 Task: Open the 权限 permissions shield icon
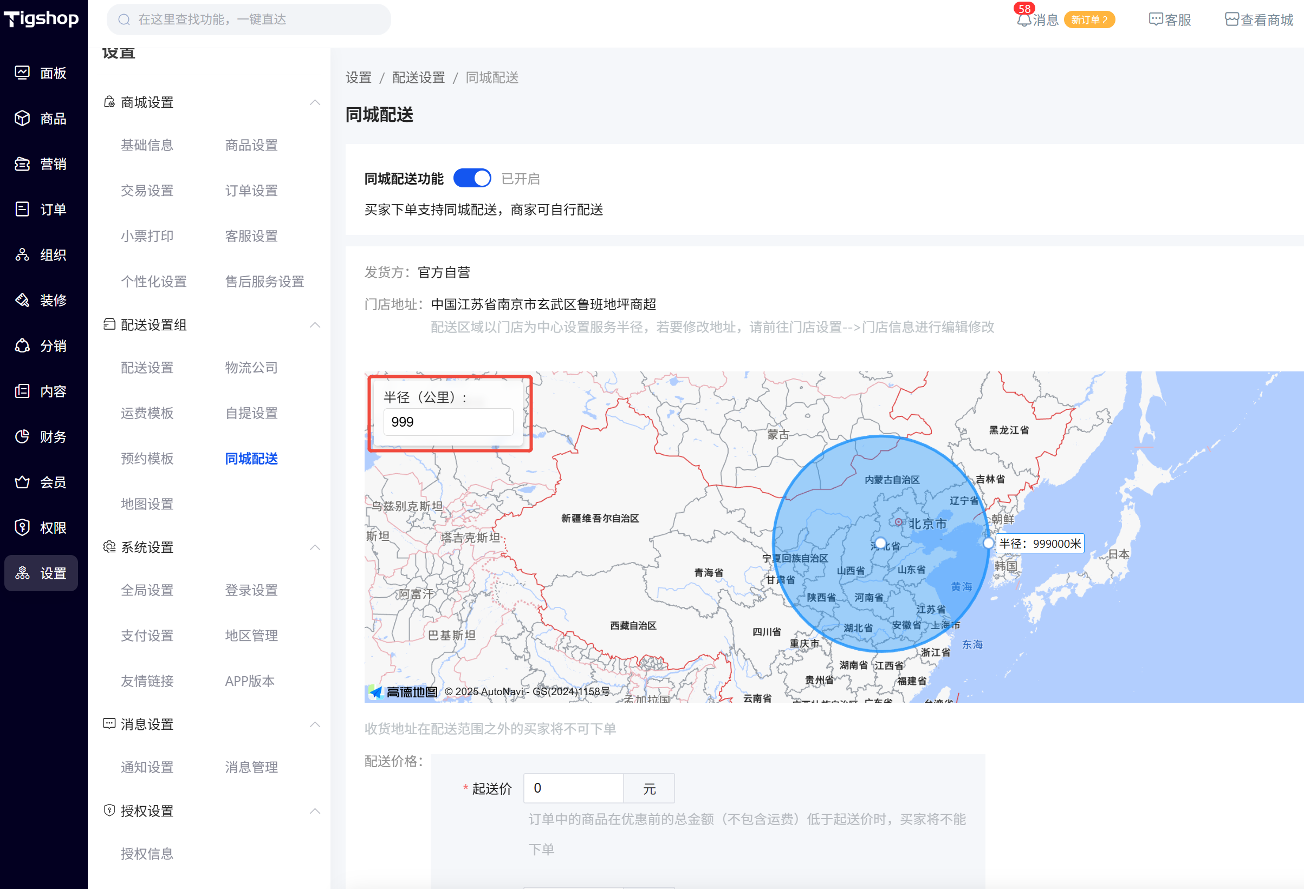22,527
